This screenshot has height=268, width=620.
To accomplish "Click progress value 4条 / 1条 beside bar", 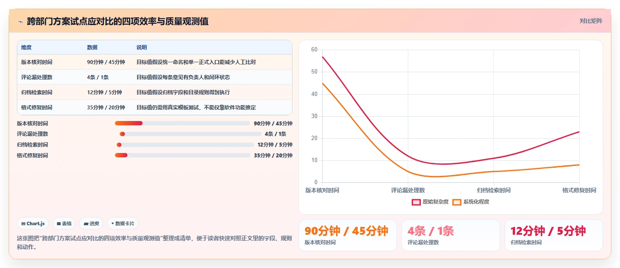I will coord(276,134).
